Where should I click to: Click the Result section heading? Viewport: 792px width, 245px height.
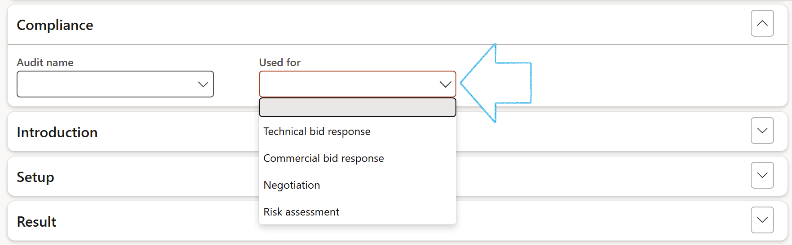36,222
